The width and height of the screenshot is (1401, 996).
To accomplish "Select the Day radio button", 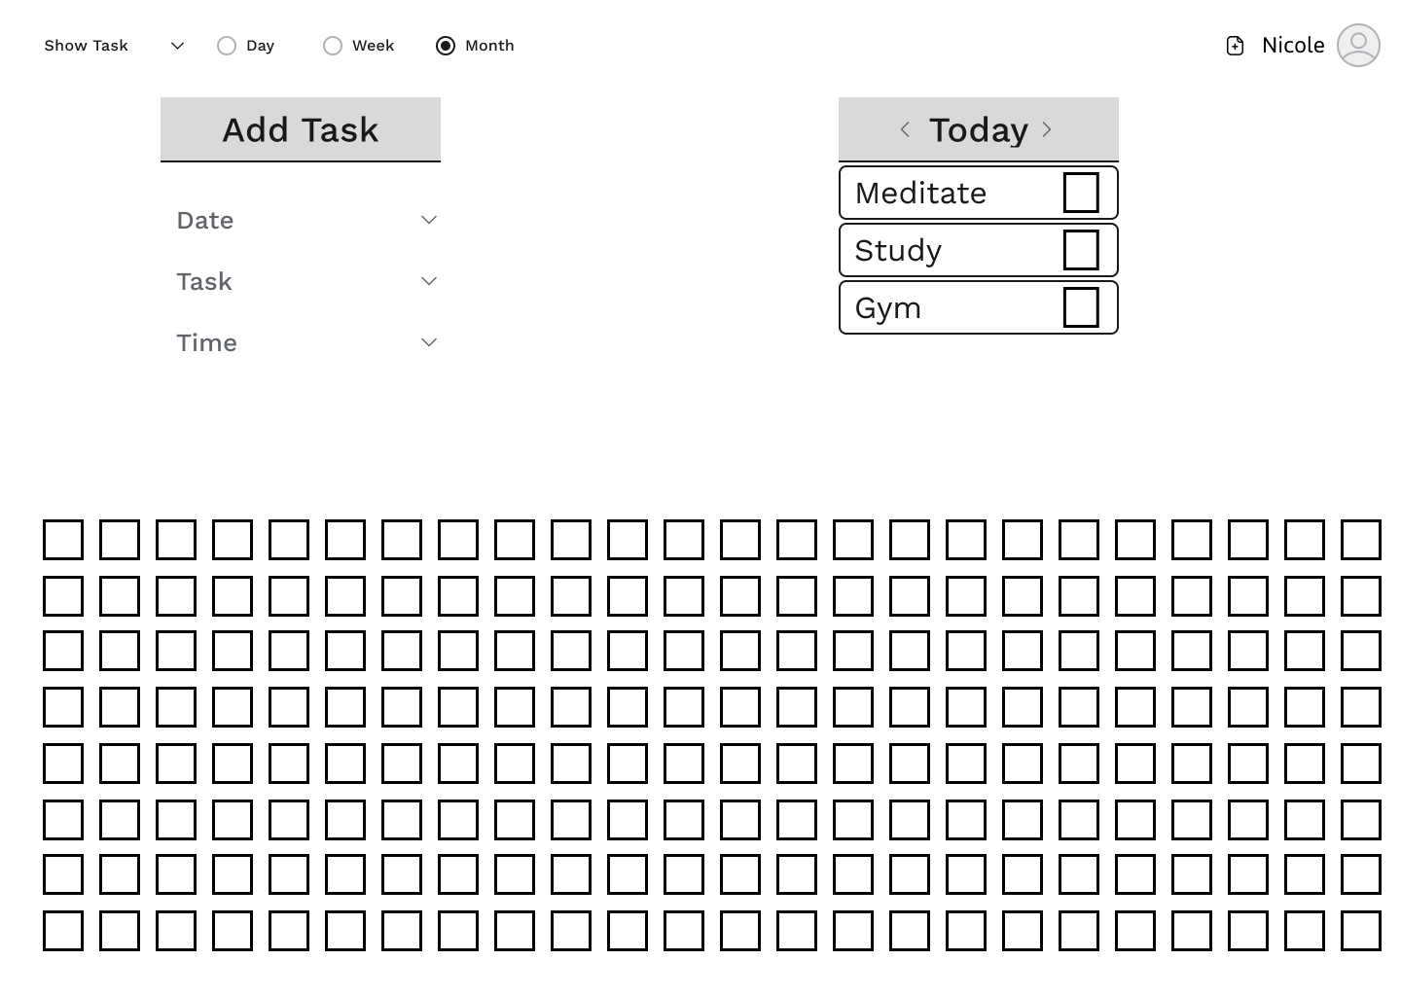I will pos(227,45).
